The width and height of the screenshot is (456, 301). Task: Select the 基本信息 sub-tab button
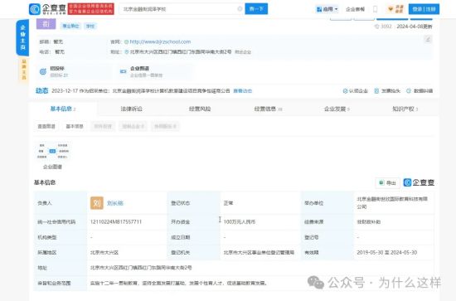(75, 126)
